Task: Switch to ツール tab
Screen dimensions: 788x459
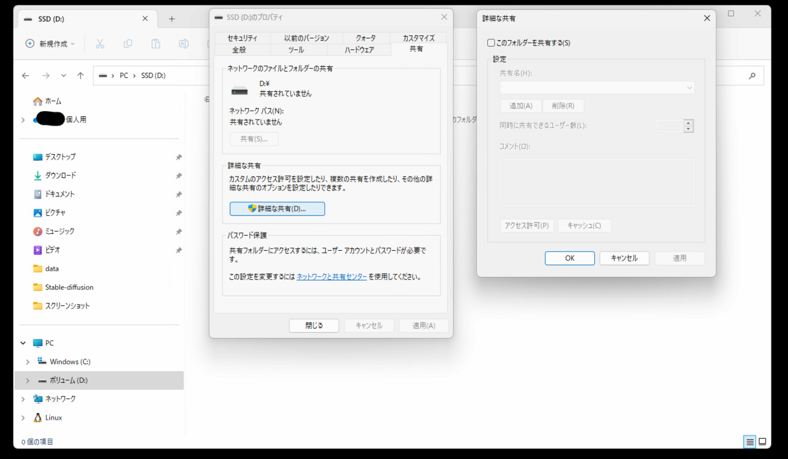Action: click(x=295, y=49)
